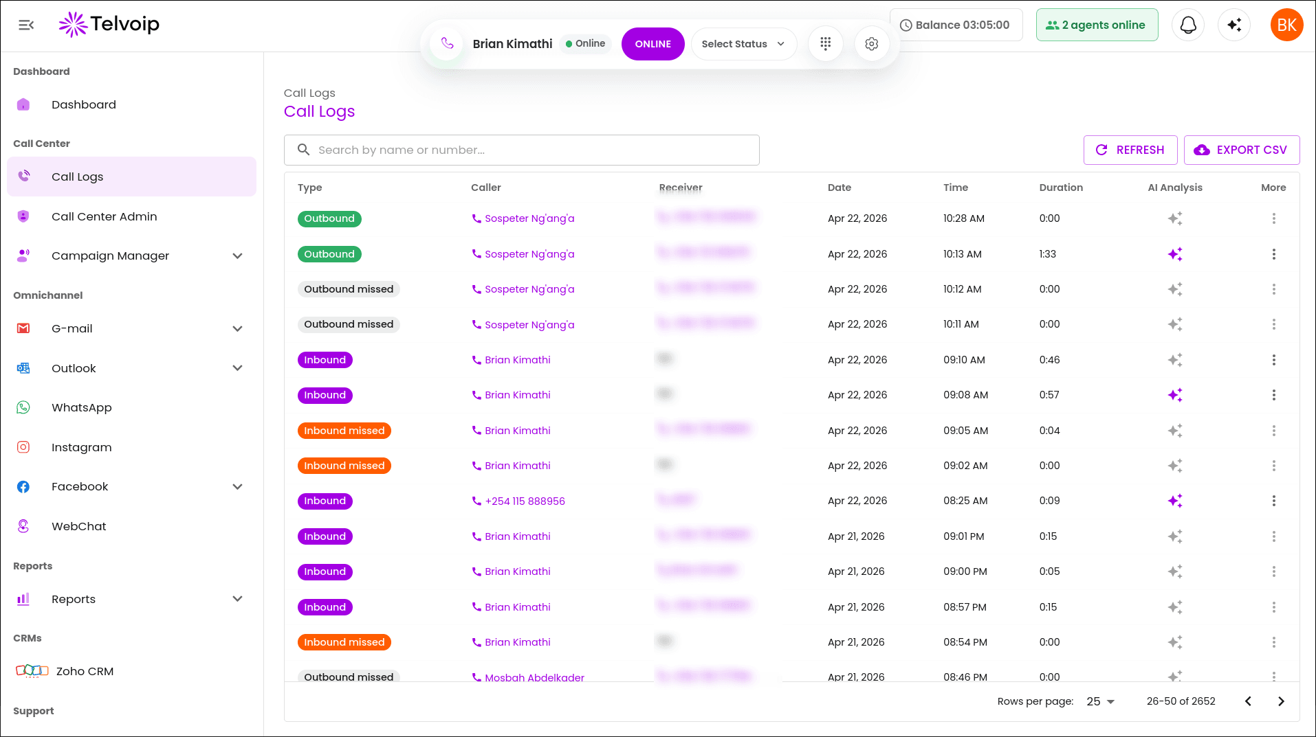This screenshot has width=1316, height=737.
Task: Click AI analysis sparkle for 08:57 PM call
Action: pos(1175,607)
